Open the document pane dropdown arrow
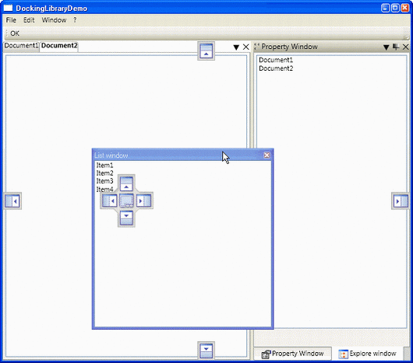Viewport: 413px width, 363px height. pos(236,47)
